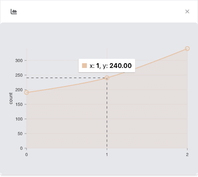This screenshot has width=198, height=177.
Task: Click the horizontal dashed crosshair line
Action: coord(66,78)
